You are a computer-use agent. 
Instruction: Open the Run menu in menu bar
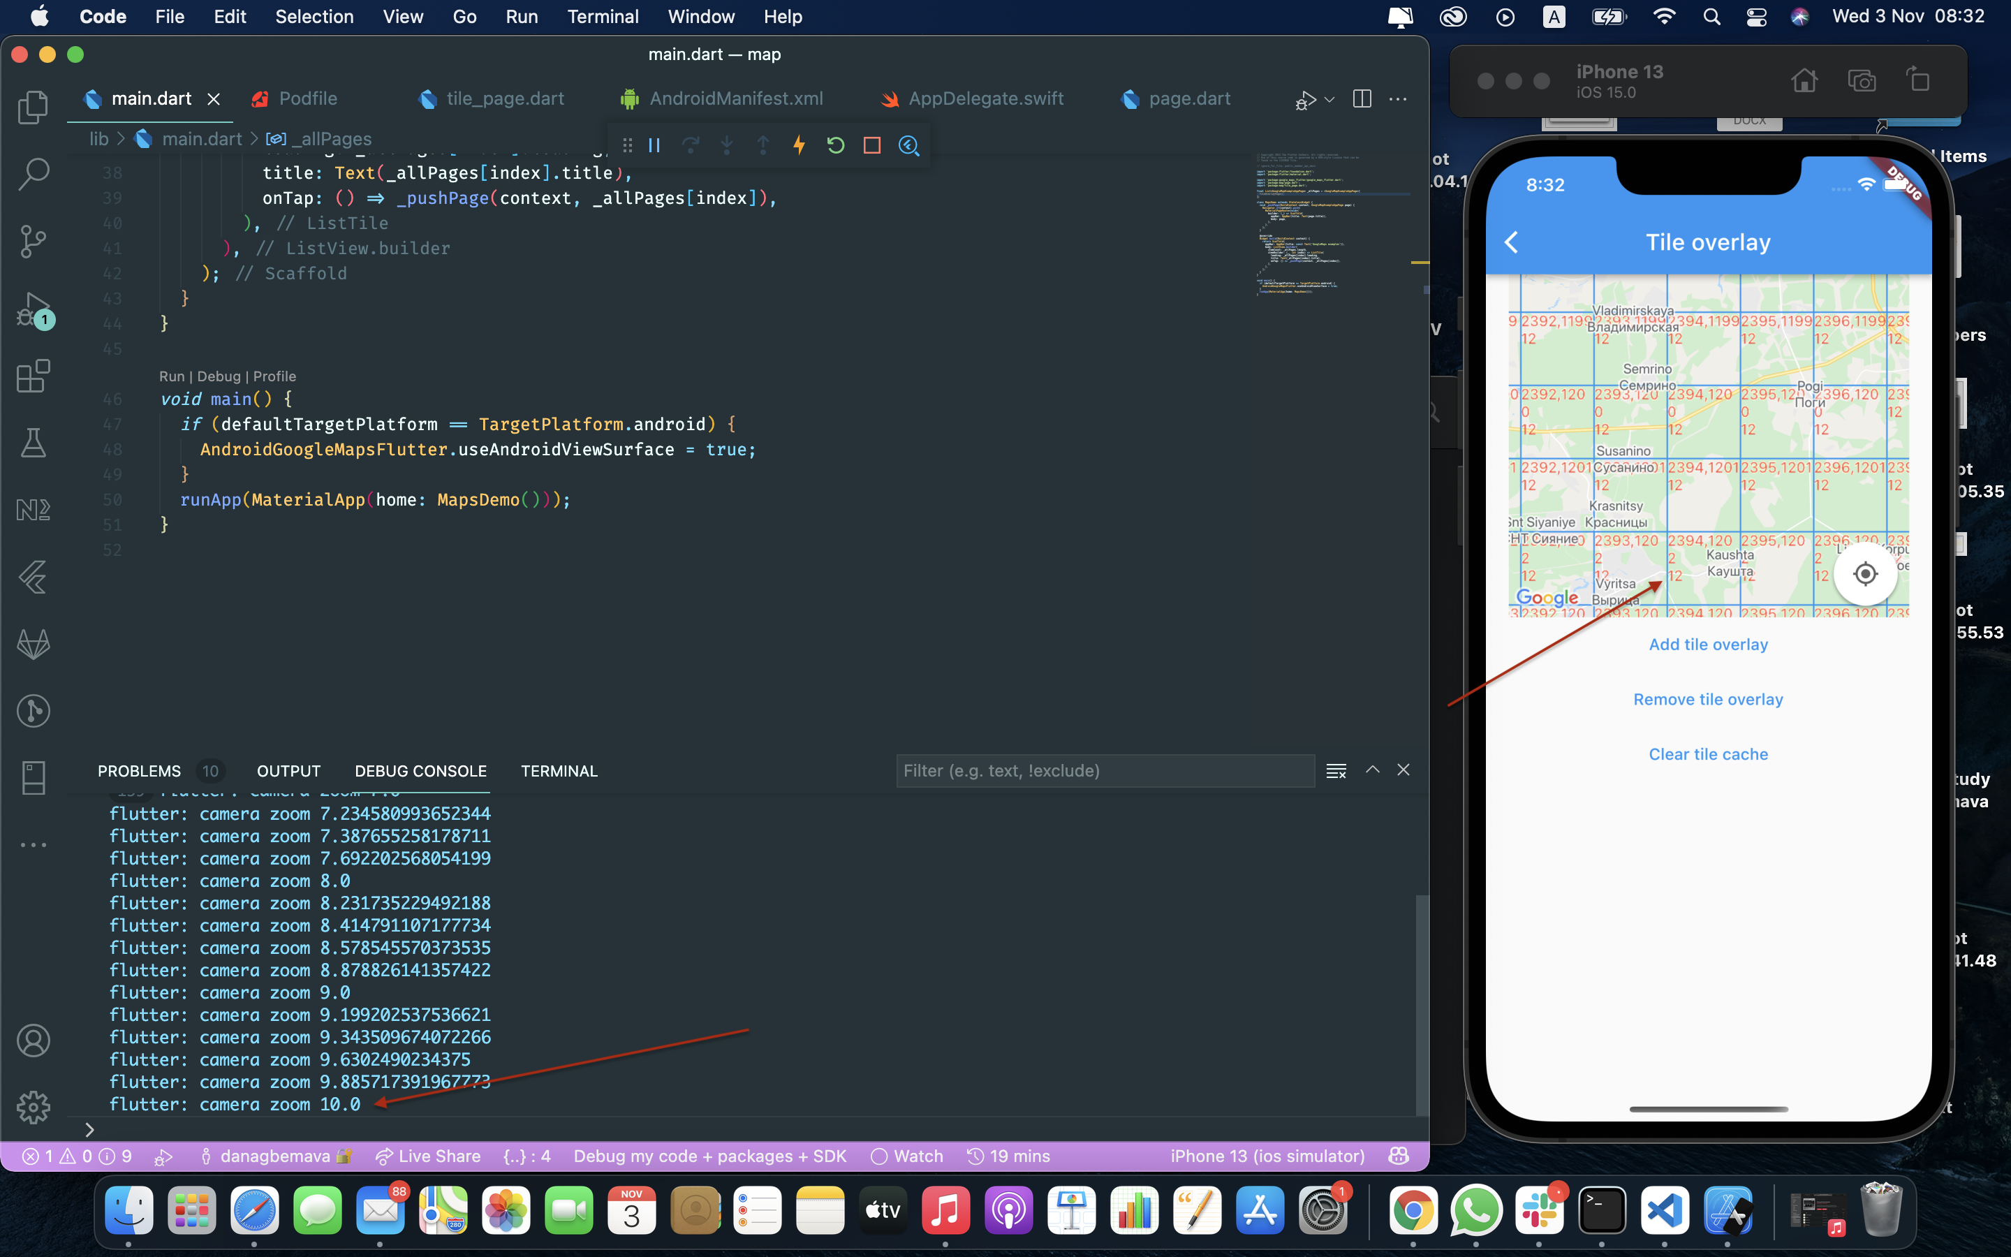[x=521, y=17]
